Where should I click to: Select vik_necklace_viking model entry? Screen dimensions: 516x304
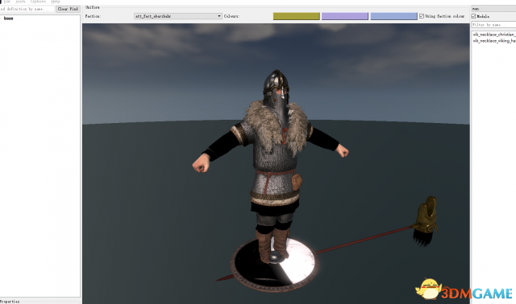click(494, 41)
